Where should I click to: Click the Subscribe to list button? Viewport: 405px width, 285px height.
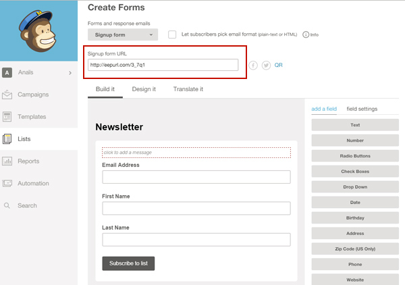pyautogui.click(x=128, y=263)
